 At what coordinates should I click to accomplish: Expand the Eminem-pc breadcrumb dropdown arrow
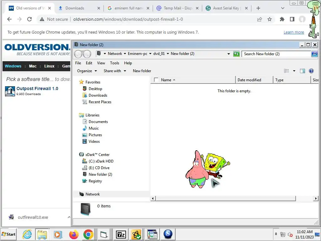[x=150, y=54]
